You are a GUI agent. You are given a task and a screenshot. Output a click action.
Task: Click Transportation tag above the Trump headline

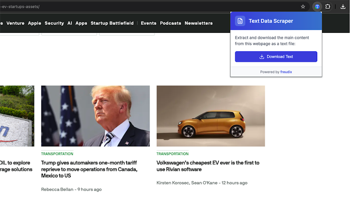57,154
